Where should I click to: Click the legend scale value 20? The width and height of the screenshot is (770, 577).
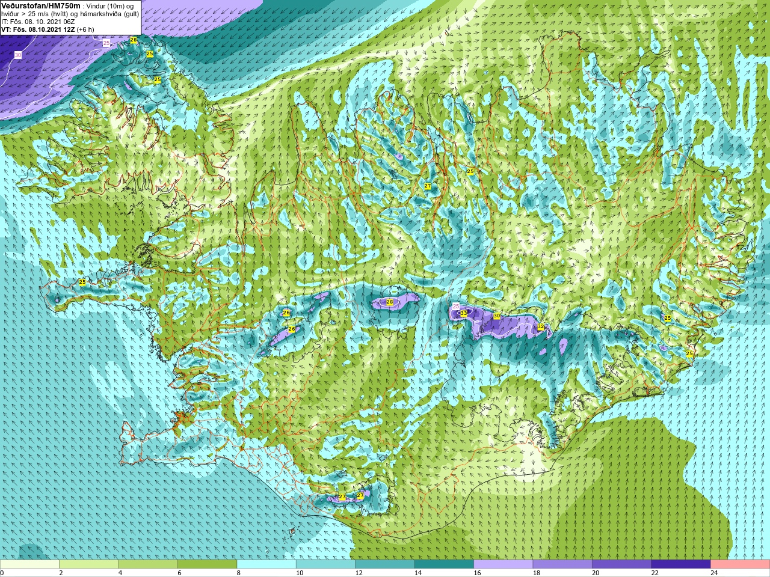point(595,573)
